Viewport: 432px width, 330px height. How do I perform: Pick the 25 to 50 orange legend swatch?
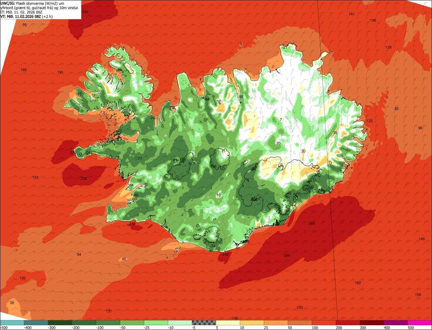[276, 323]
